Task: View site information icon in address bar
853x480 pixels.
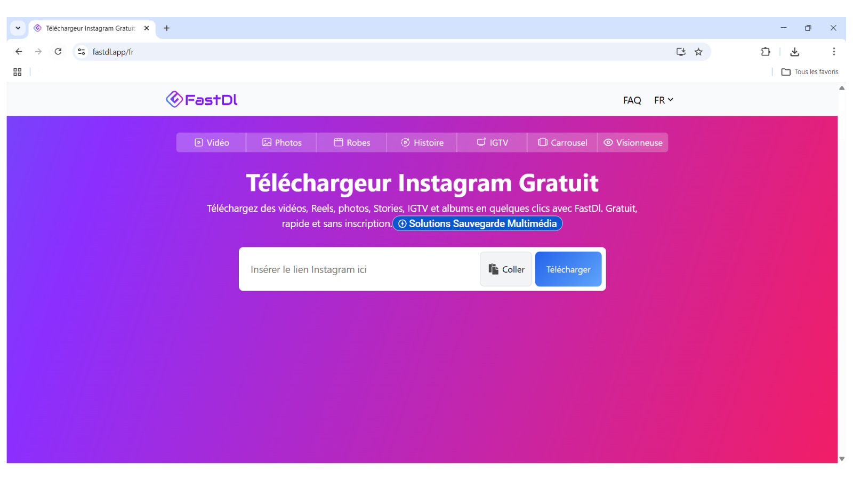Action: 82,52
